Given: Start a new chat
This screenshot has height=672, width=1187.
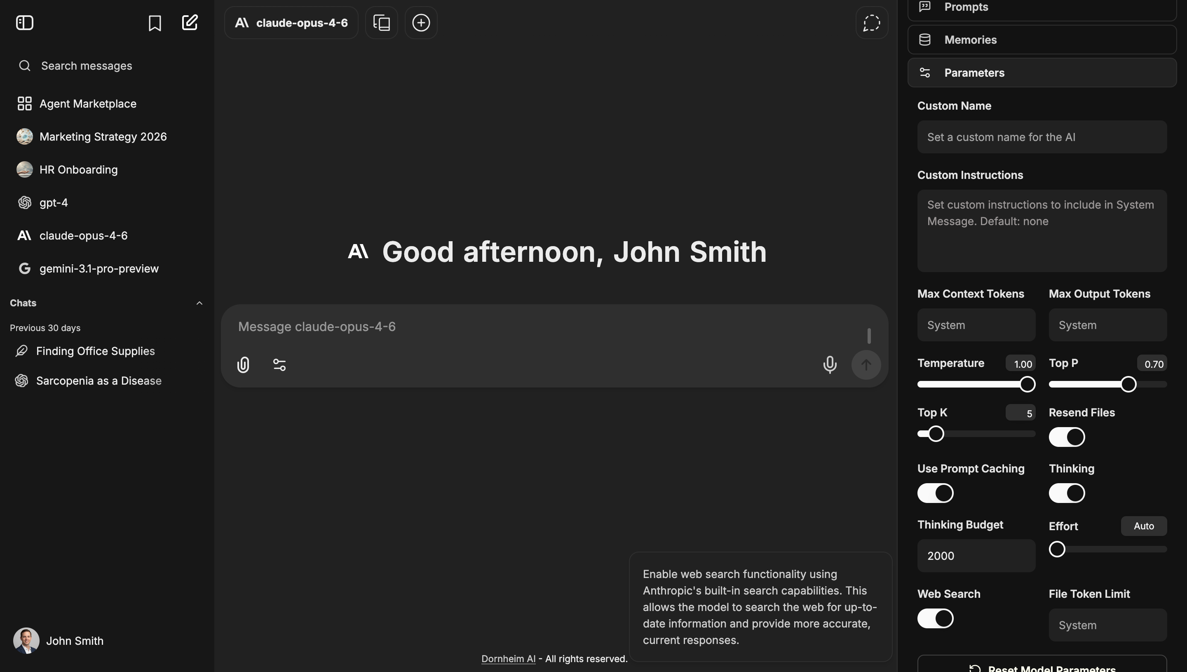Looking at the screenshot, I should (190, 22).
